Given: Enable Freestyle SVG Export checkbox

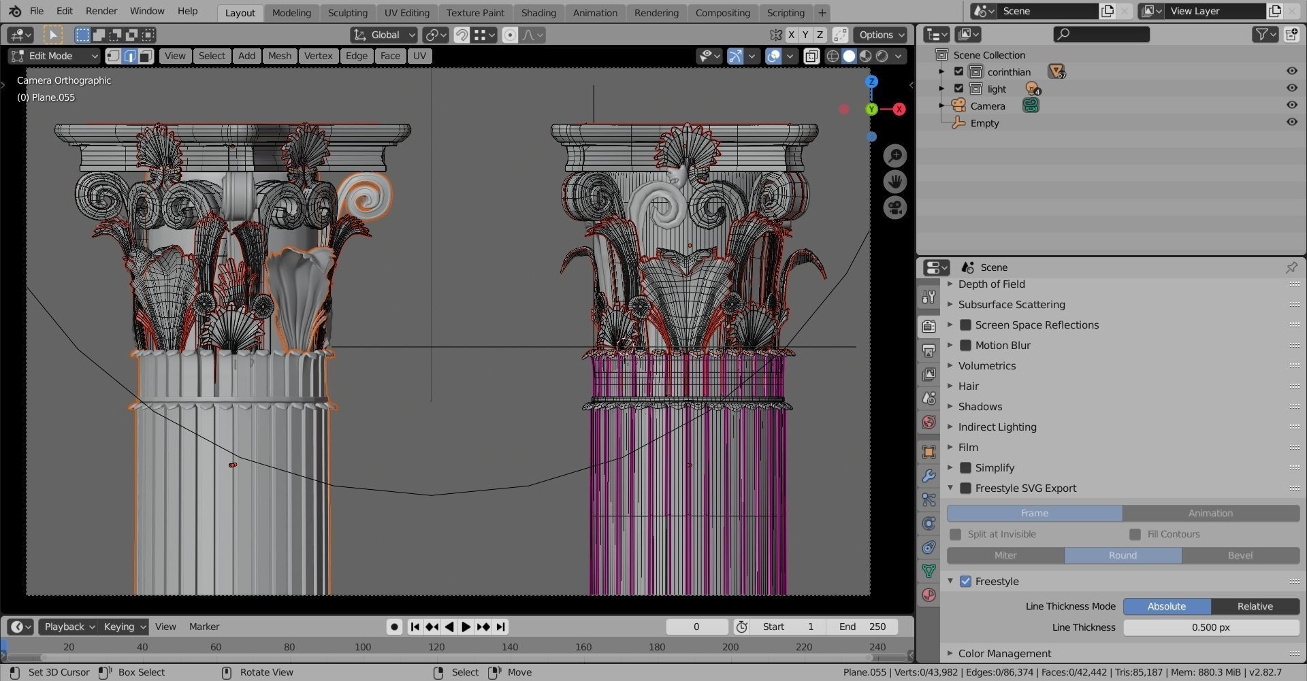Looking at the screenshot, I should tap(965, 488).
